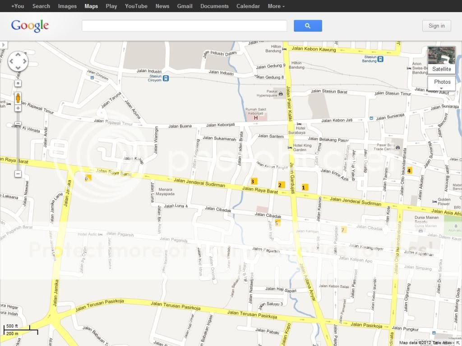The height and width of the screenshot is (346, 462).
Task: Click the Stasiun Ciroyom train station icon
Action: coord(166,78)
